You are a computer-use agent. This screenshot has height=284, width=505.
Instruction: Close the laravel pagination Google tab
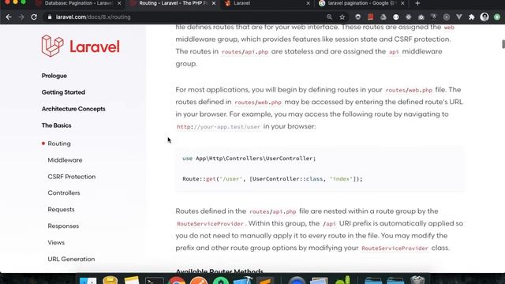tap(402, 3)
